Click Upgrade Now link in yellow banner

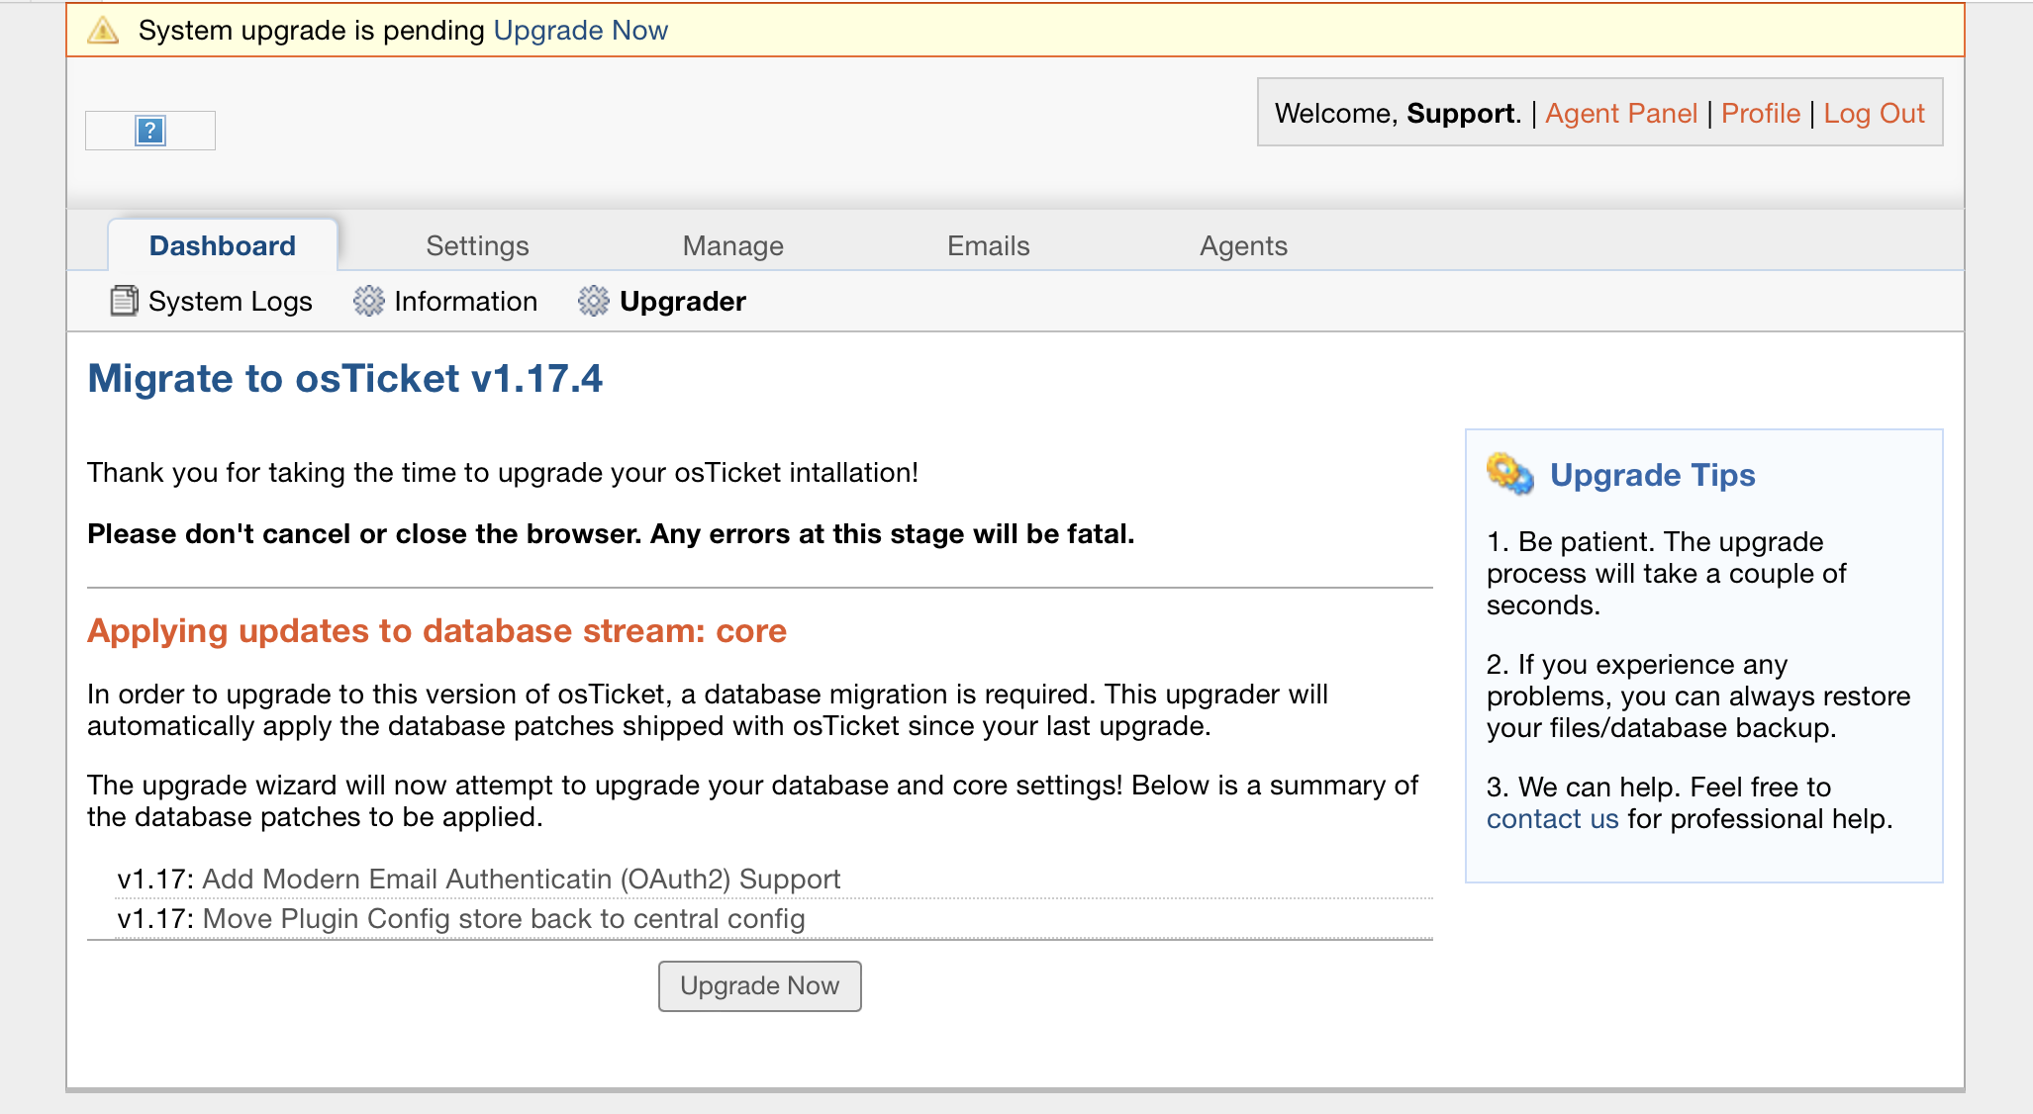click(x=580, y=31)
